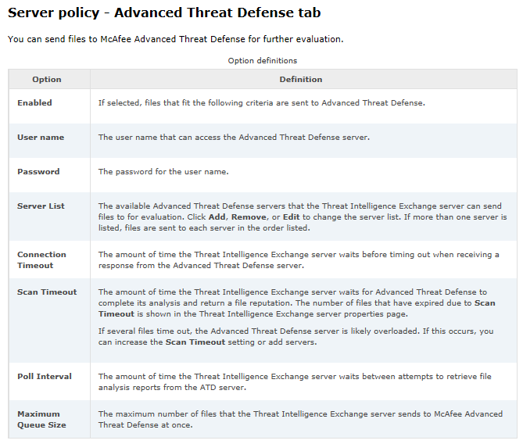Click the paragraph 'If several files time out...'
The height and width of the screenshot is (444, 523).
click(x=296, y=337)
